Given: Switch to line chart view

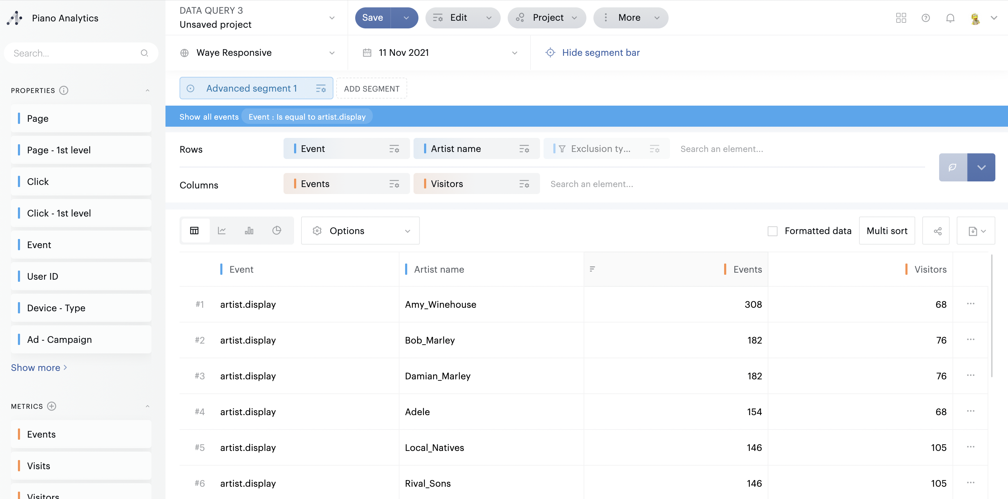Looking at the screenshot, I should pyautogui.click(x=221, y=231).
